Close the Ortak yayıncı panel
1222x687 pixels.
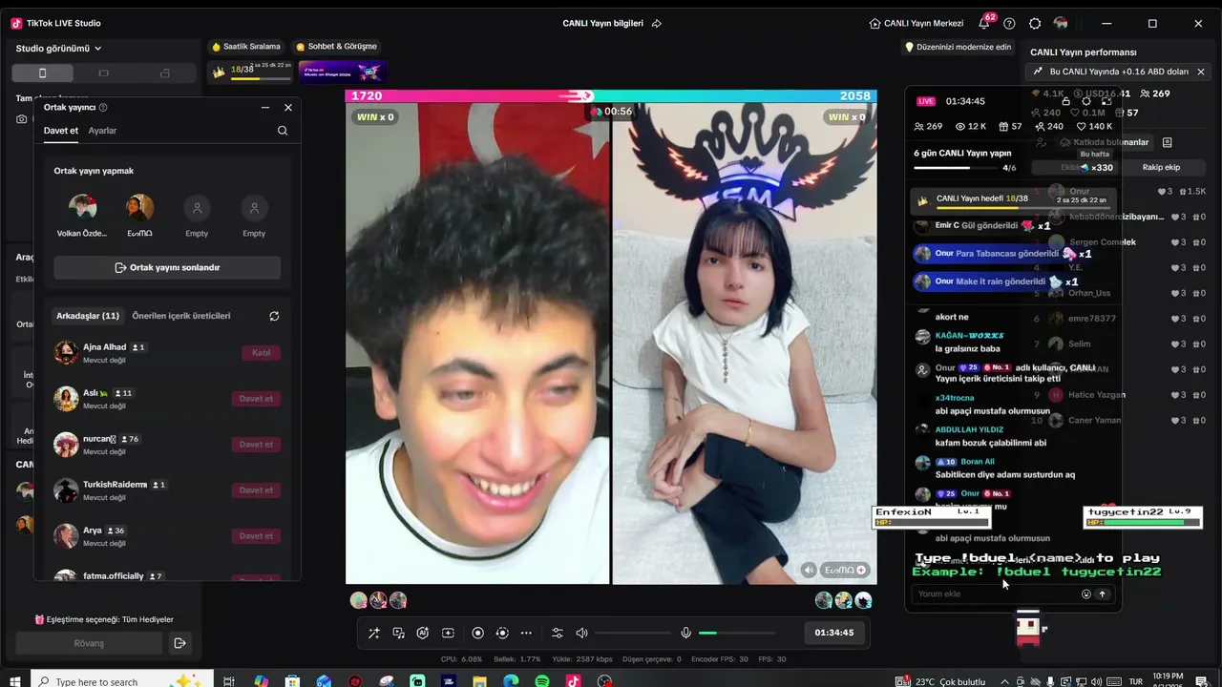pos(288,108)
